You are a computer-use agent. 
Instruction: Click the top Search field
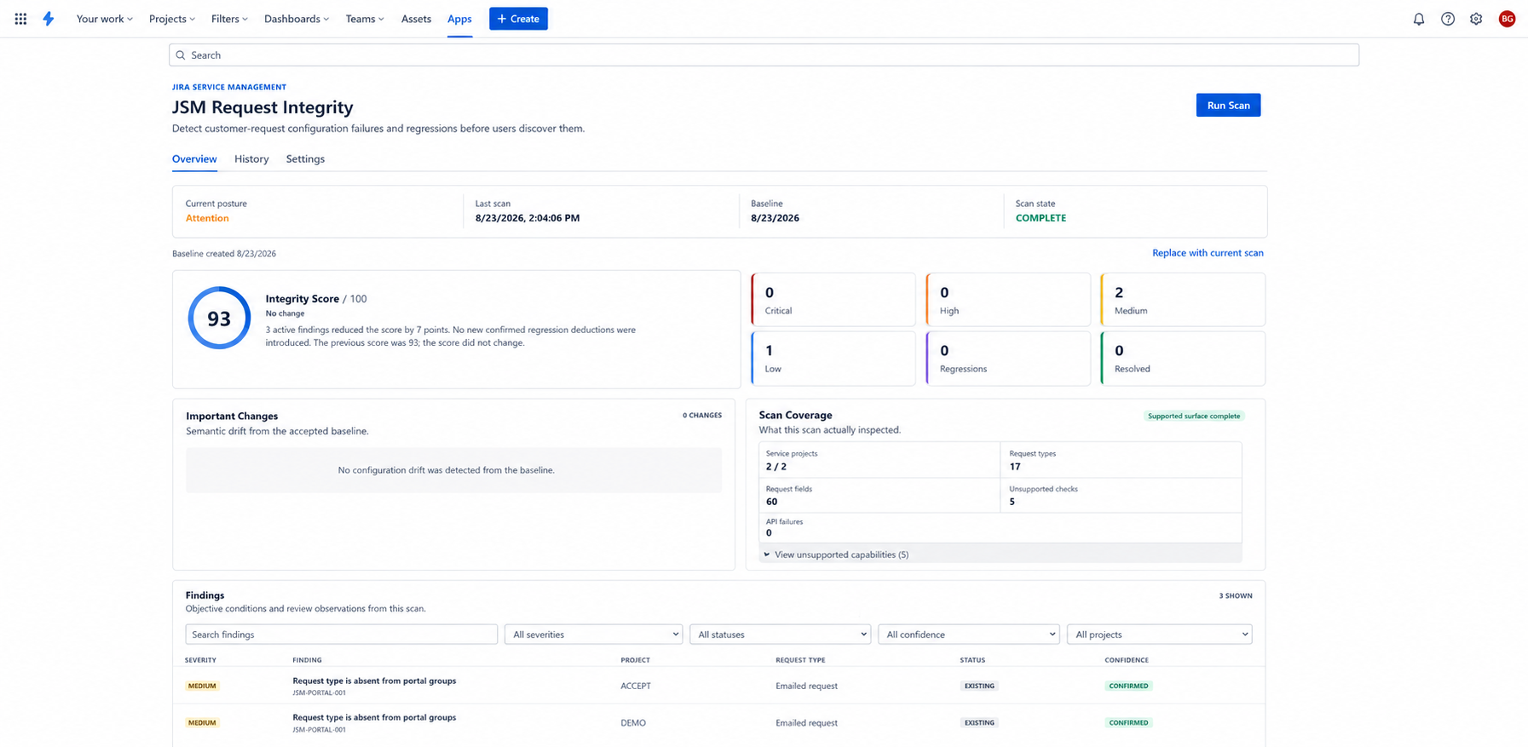coord(764,55)
